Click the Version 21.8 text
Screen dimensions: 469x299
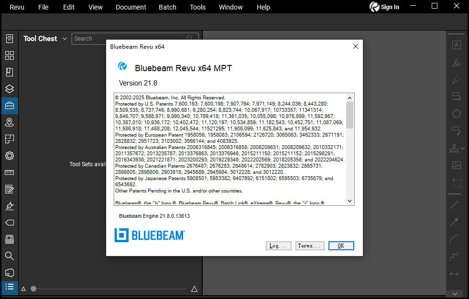point(138,83)
